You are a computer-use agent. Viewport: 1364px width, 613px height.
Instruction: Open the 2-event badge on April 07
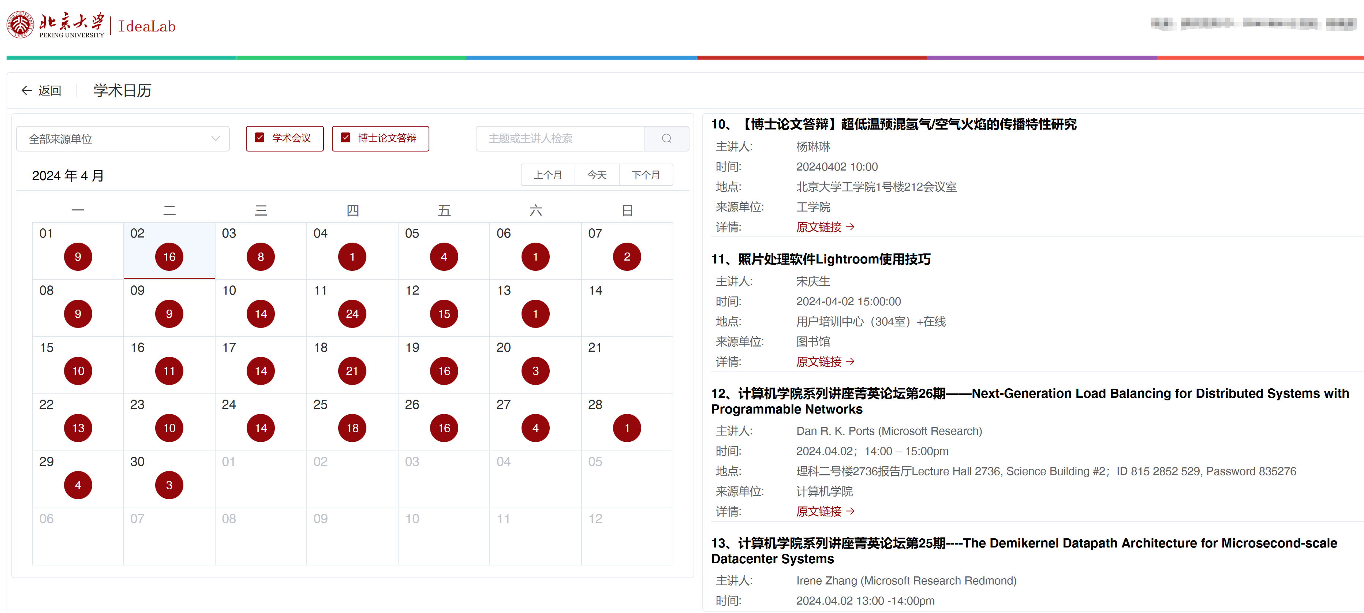pos(627,257)
